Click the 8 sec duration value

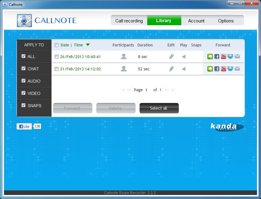(x=143, y=57)
